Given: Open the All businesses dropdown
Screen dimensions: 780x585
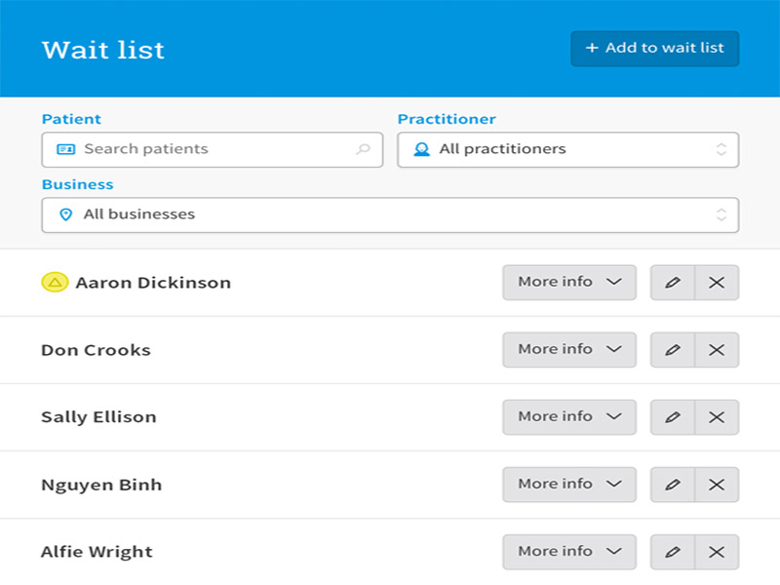Looking at the screenshot, I should 390,214.
